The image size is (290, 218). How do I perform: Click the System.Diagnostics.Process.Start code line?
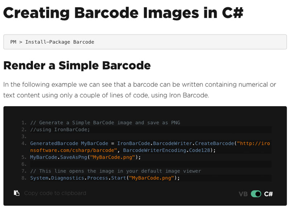105,178
